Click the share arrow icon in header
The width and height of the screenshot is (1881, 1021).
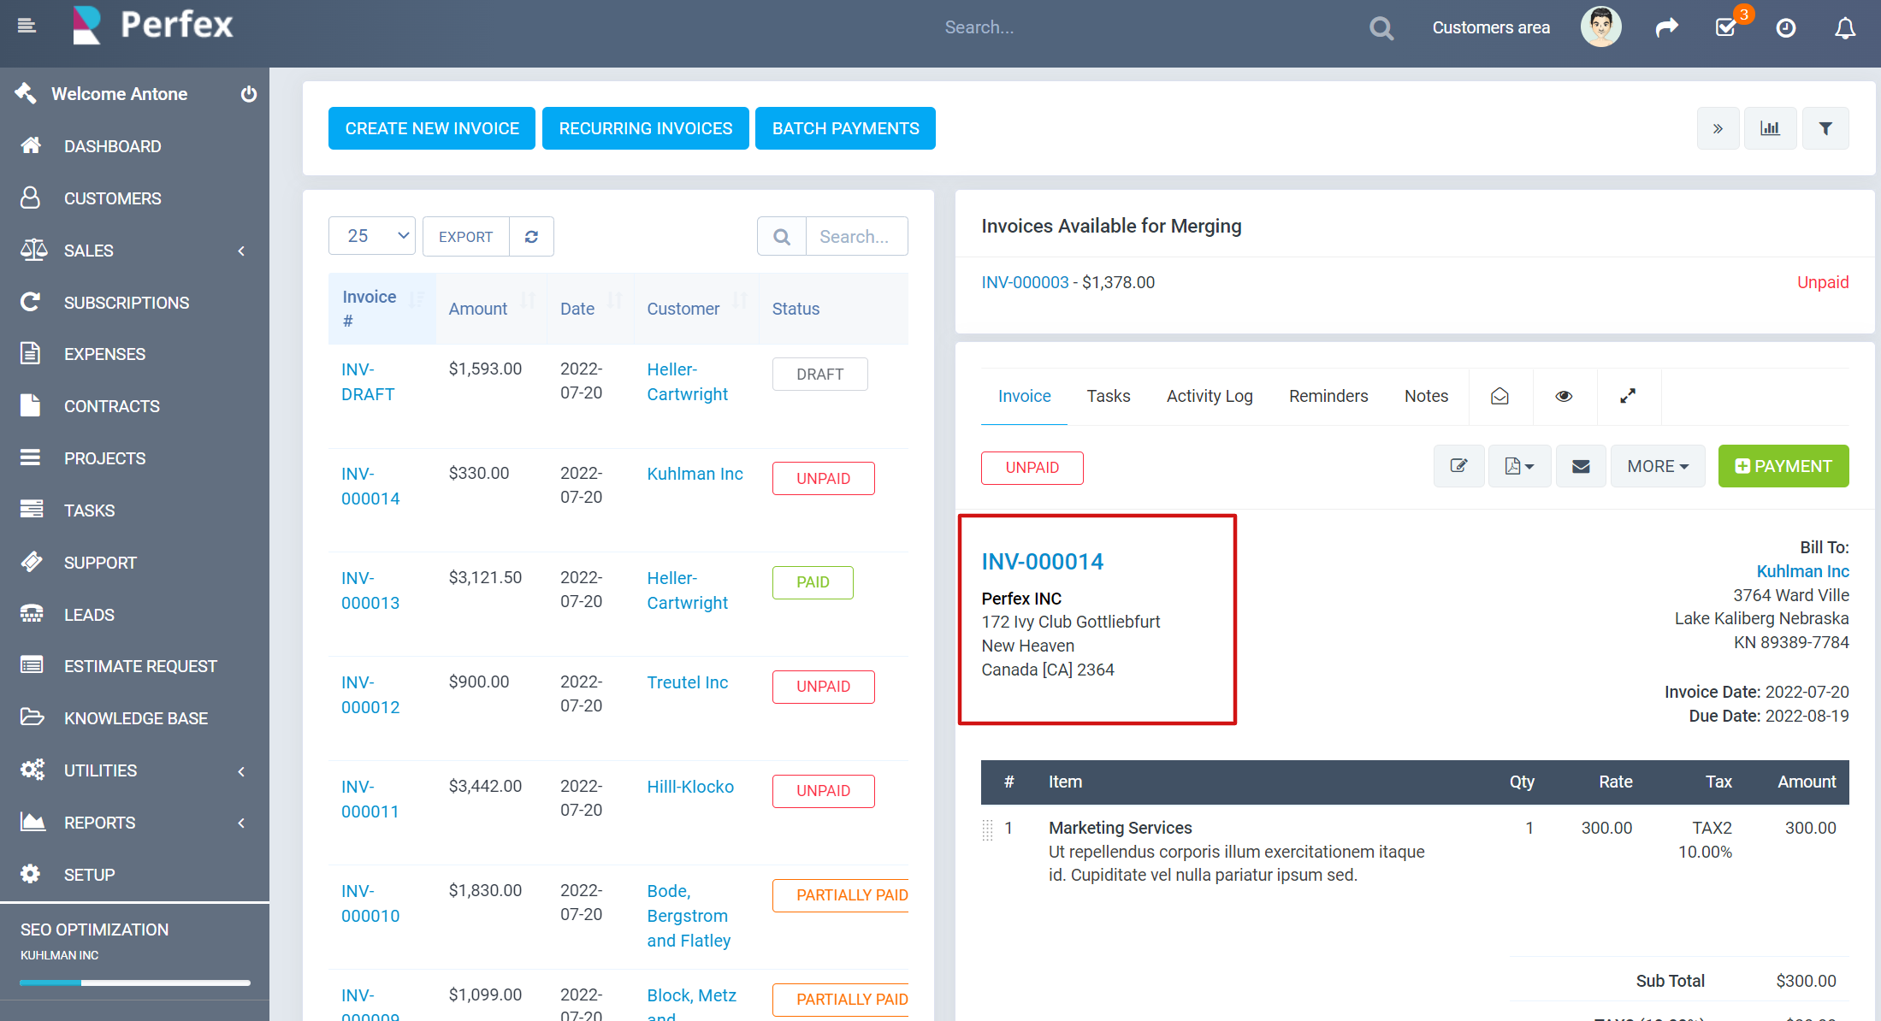pyautogui.click(x=1666, y=28)
